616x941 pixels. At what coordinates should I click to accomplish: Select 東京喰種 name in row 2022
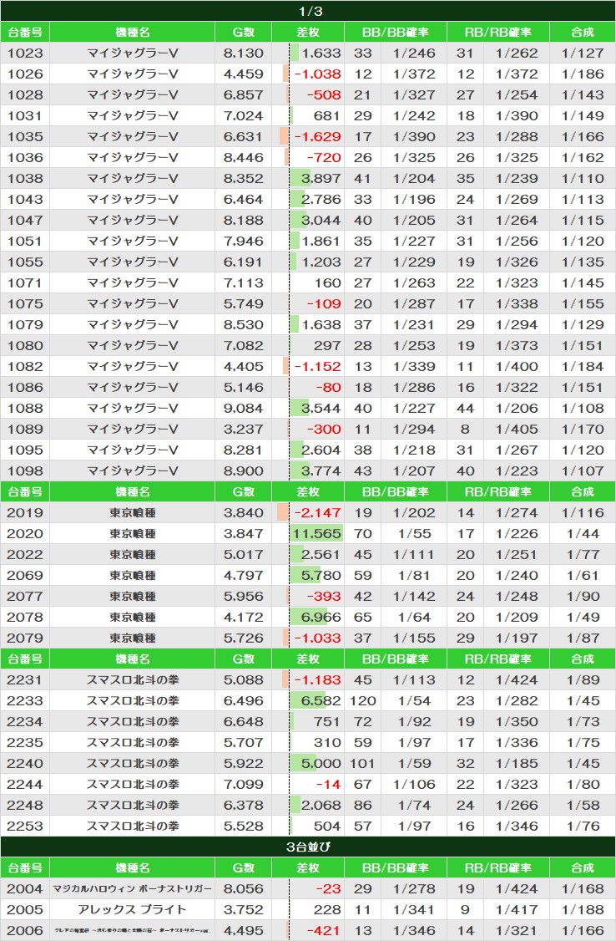coord(133,555)
